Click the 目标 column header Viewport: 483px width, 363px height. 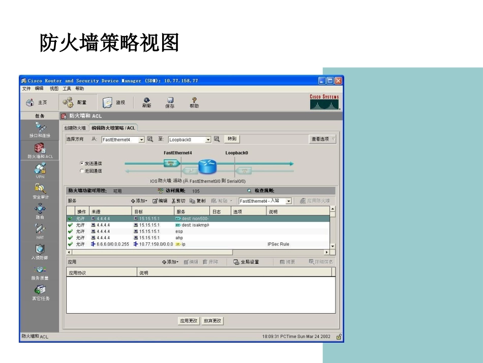point(153,212)
